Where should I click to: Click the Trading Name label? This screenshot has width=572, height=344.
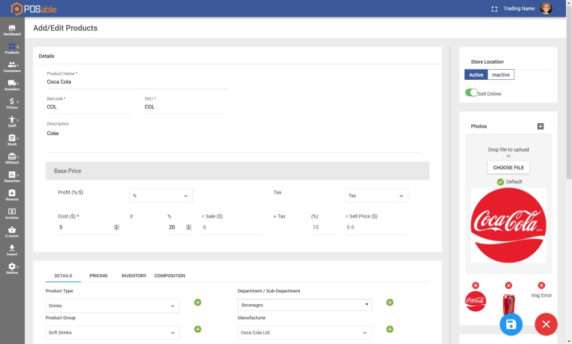(519, 8)
